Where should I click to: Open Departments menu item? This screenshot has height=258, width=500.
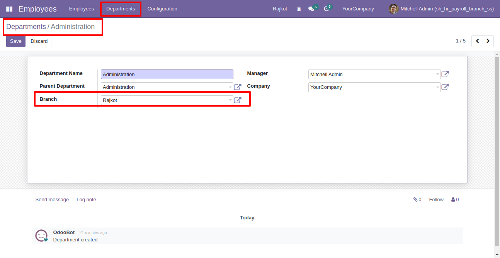pos(121,8)
